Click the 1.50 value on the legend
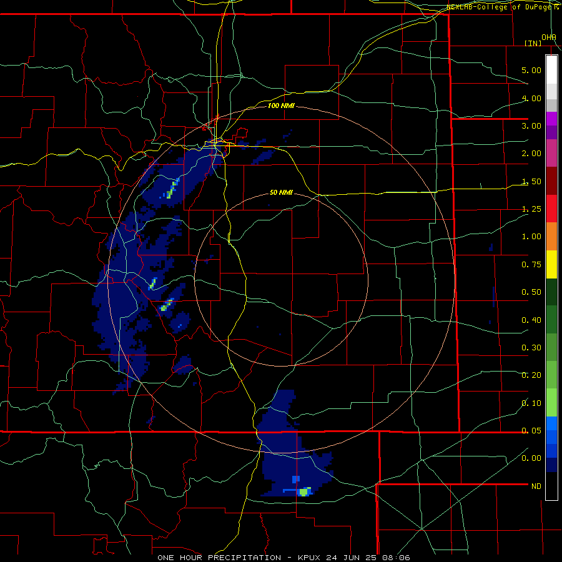 pos(531,181)
